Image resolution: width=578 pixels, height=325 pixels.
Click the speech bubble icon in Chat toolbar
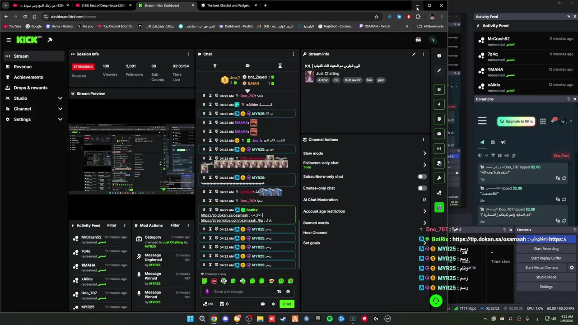point(247,66)
